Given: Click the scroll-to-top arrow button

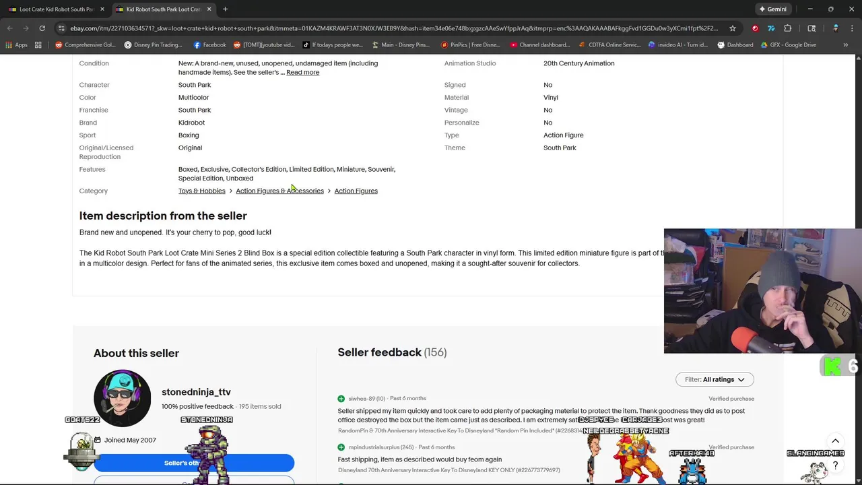Looking at the screenshot, I should pos(835,441).
